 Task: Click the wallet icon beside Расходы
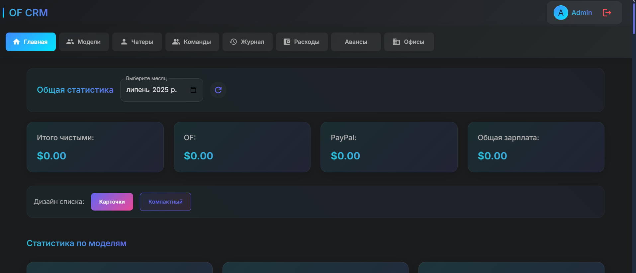287,42
